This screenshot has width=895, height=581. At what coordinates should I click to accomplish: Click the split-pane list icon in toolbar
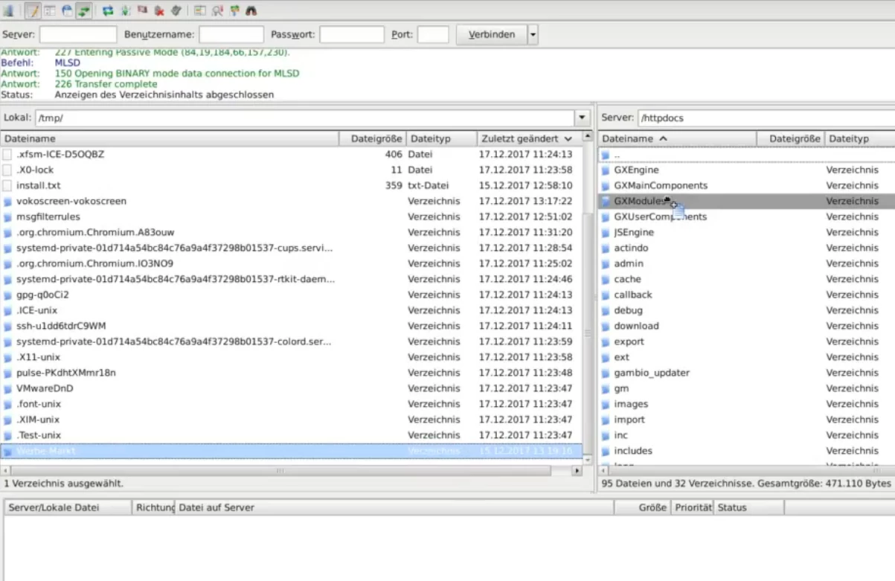200,10
